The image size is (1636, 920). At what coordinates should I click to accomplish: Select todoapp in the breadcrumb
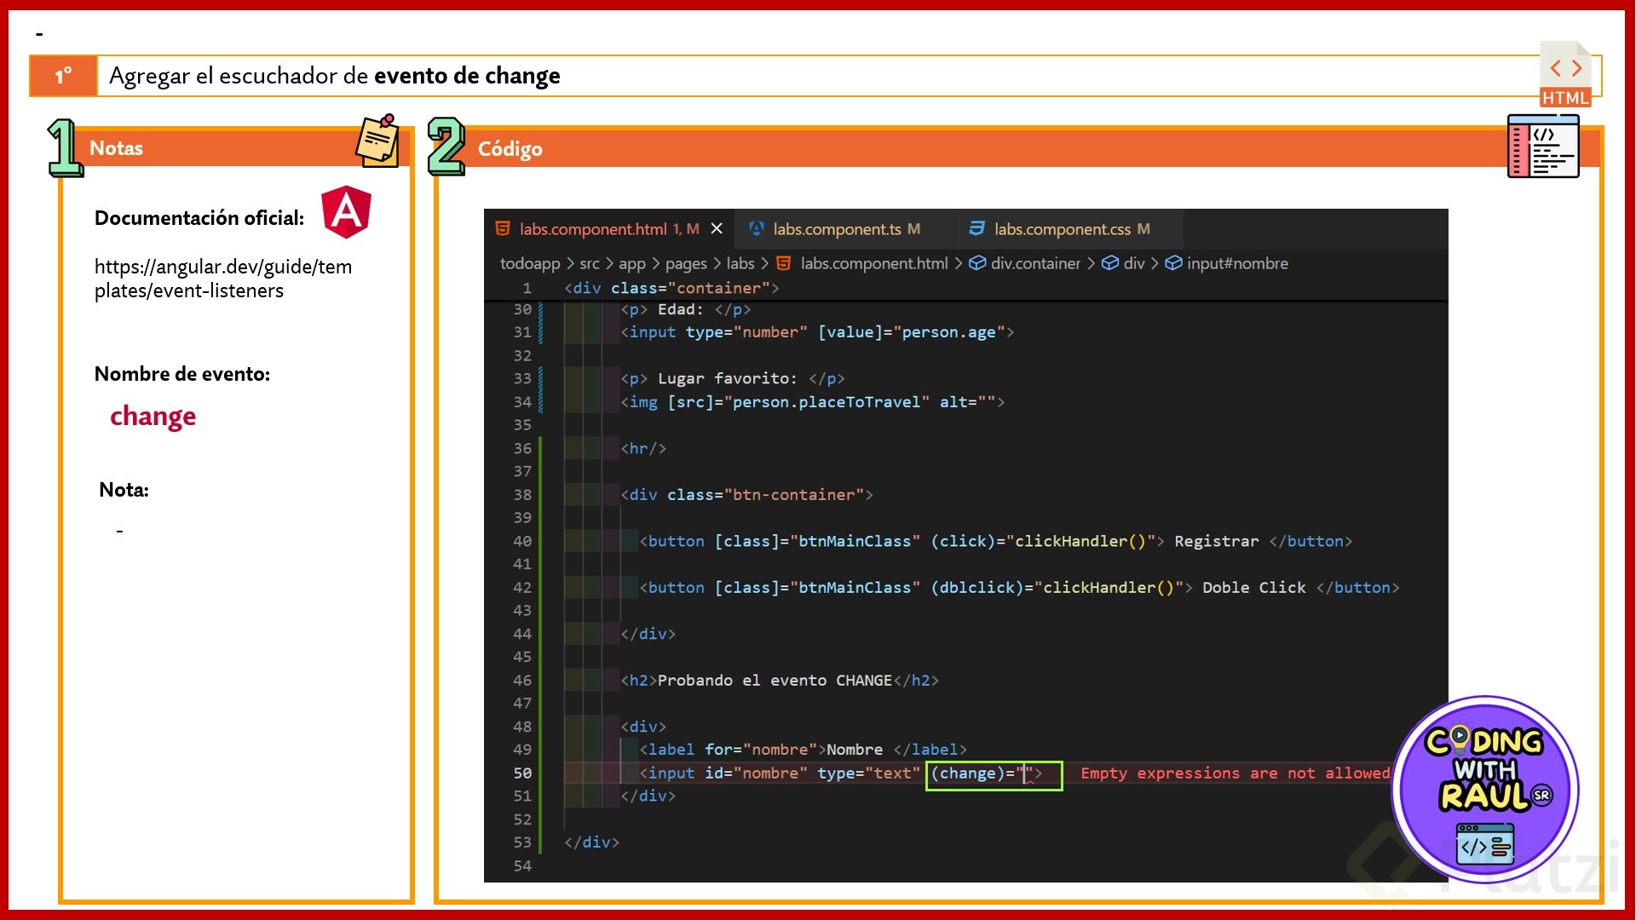(530, 263)
